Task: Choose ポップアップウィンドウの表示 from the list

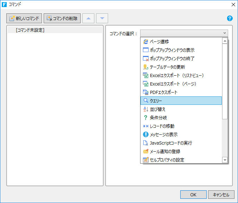Action: [x=181, y=50]
